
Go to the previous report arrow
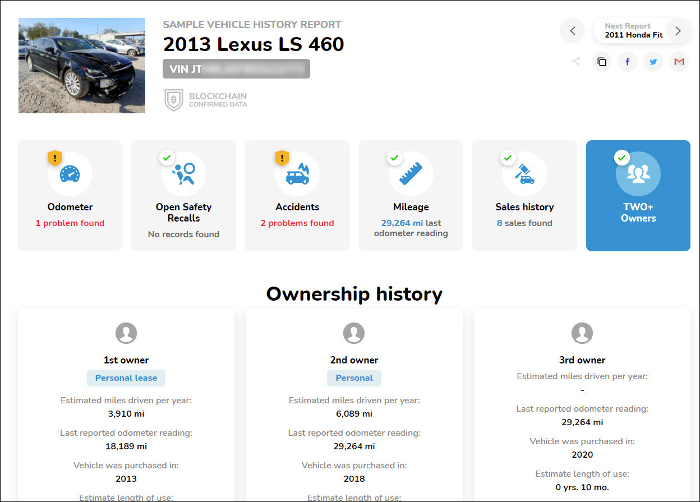click(572, 31)
